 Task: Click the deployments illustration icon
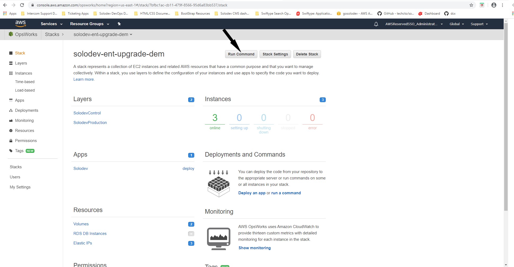[219, 184]
